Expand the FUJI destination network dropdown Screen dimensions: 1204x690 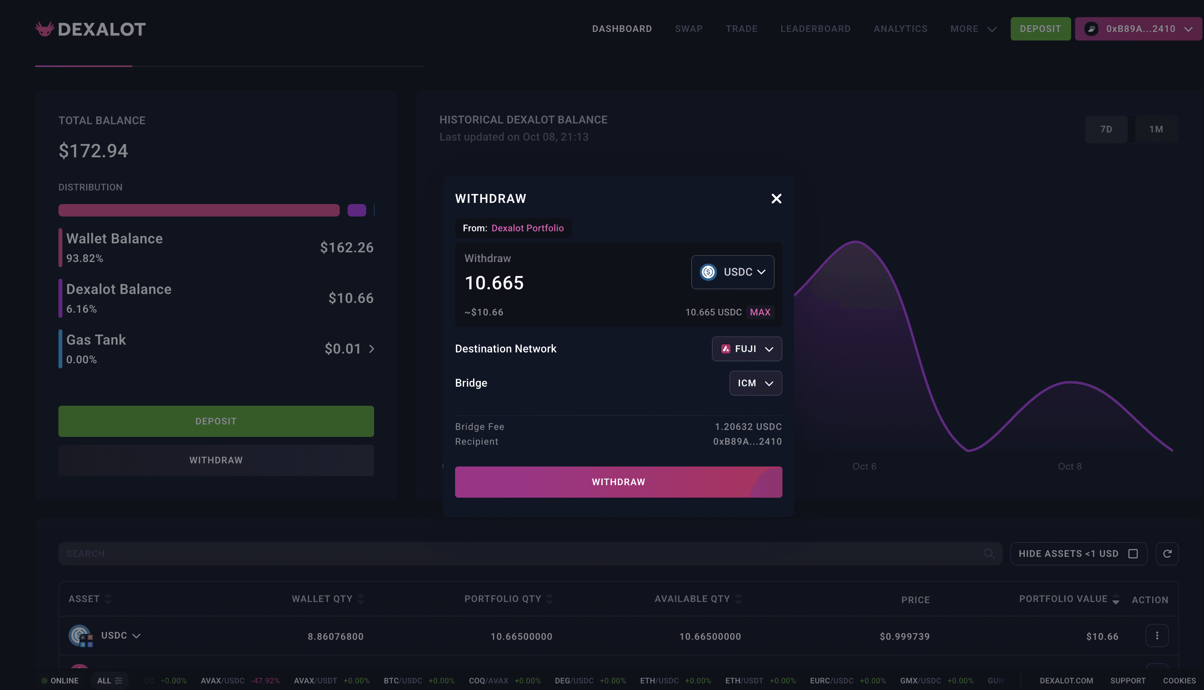[747, 349]
